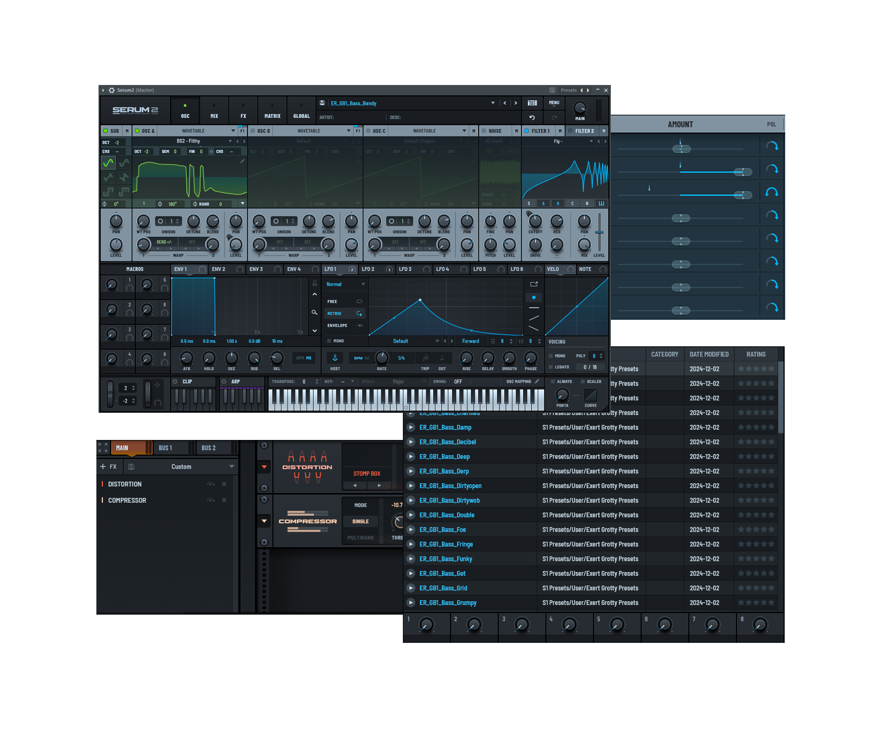
Task: Expand the Custom FX preset dropdown
Action: point(232,466)
